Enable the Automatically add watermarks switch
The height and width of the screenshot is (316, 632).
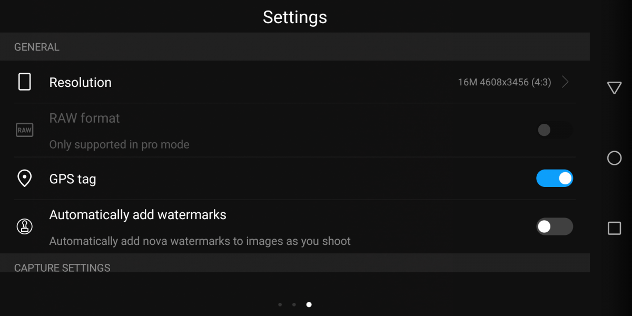554,226
